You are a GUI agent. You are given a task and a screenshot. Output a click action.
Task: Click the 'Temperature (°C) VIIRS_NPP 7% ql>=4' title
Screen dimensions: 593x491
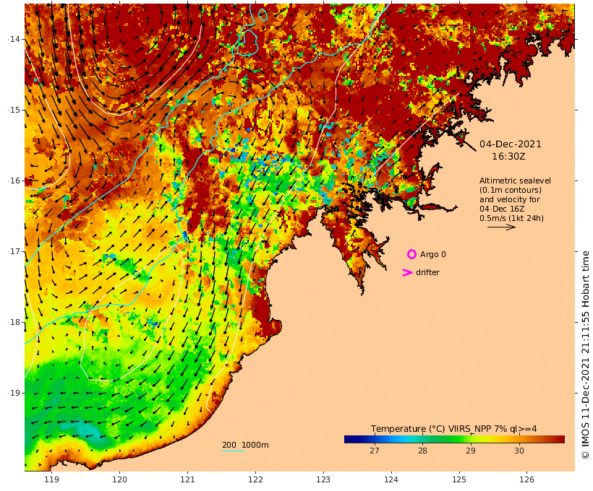pos(453,429)
